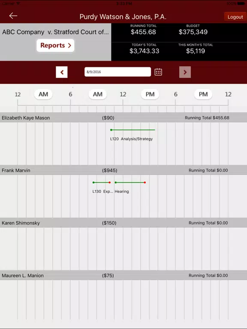Click the ($90) rate for Elizabeth

108,118
